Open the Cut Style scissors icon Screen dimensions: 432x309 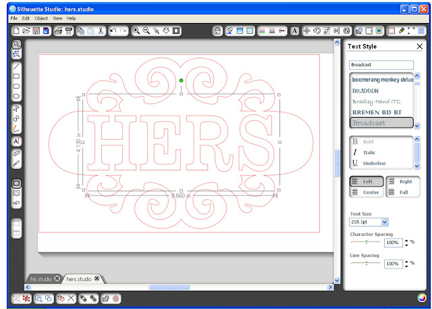[x=282, y=30]
